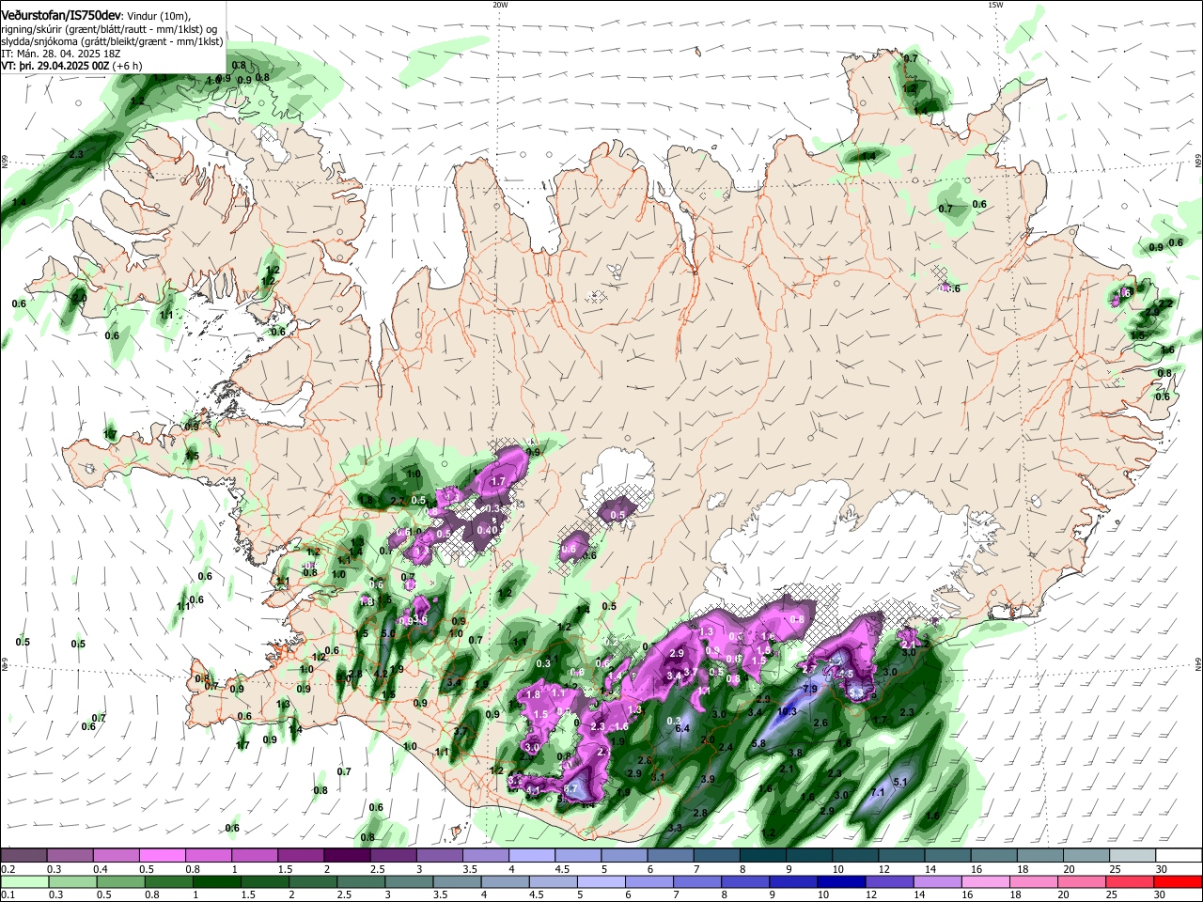The width and height of the screenshot is (1203, 902).
Task: Select the lower legend swatch labeled 4.5
Action: 554,881
